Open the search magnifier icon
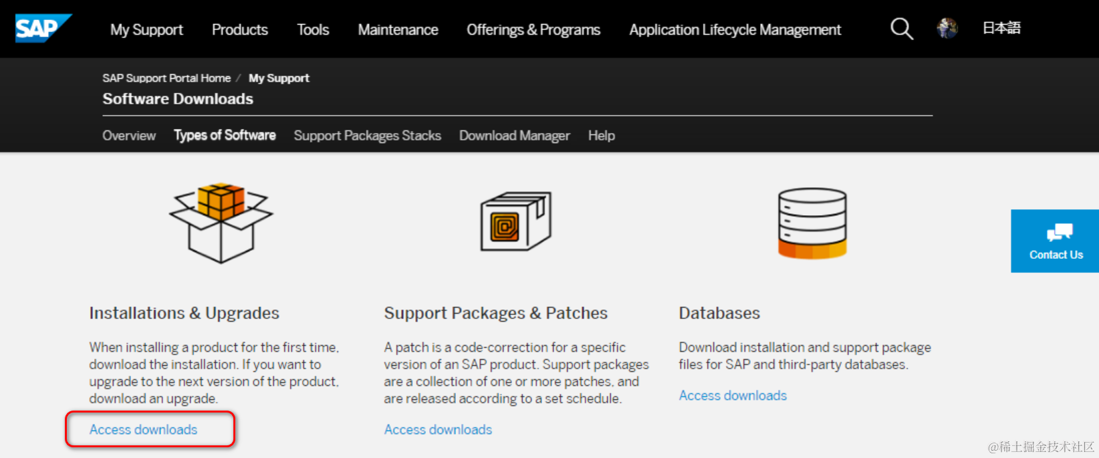 point(901,28)
